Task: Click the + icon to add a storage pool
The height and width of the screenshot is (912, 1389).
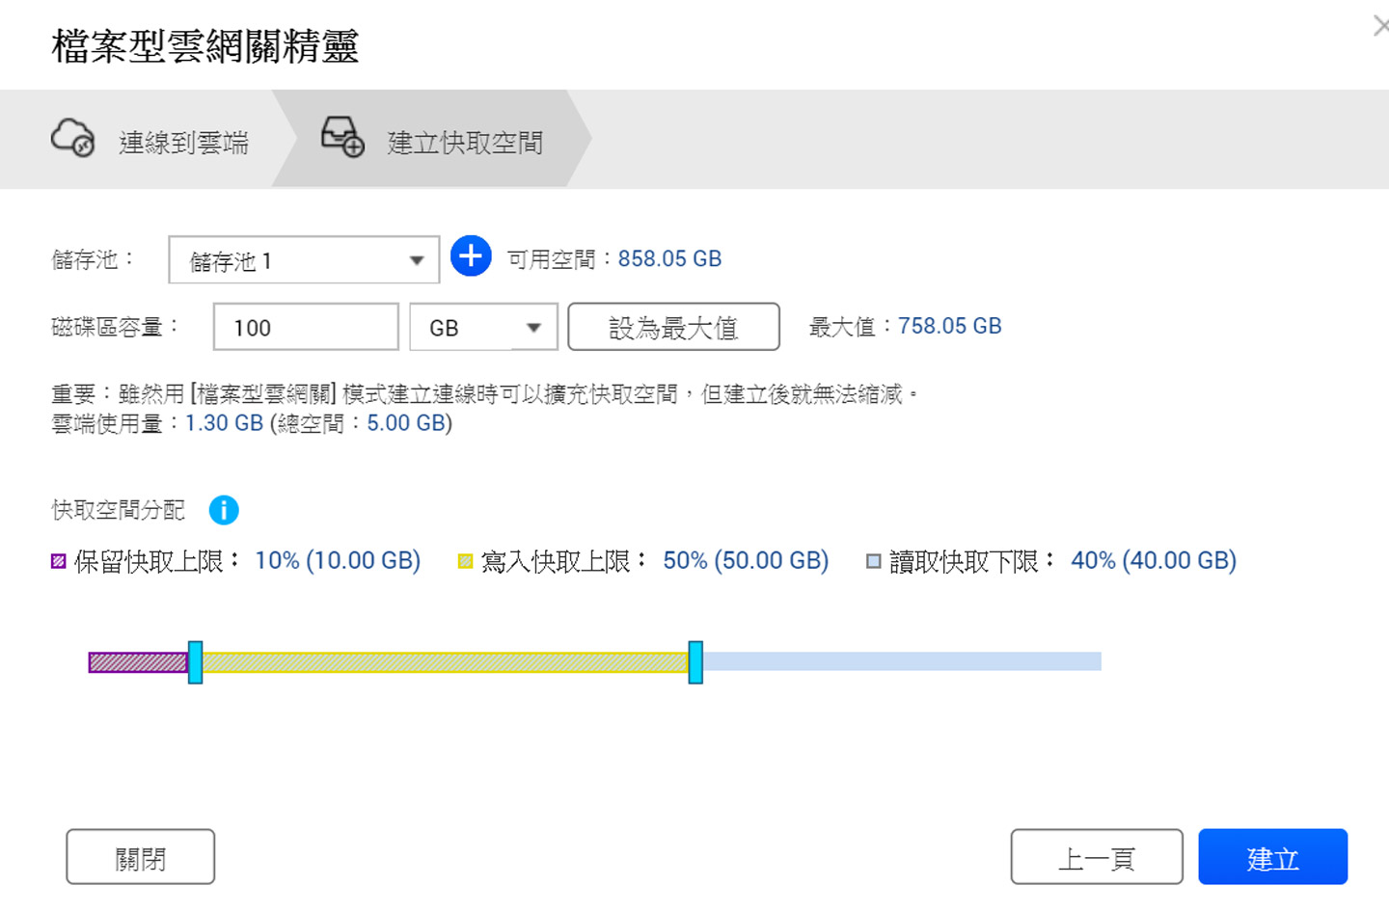Action: tap(470, 257)
